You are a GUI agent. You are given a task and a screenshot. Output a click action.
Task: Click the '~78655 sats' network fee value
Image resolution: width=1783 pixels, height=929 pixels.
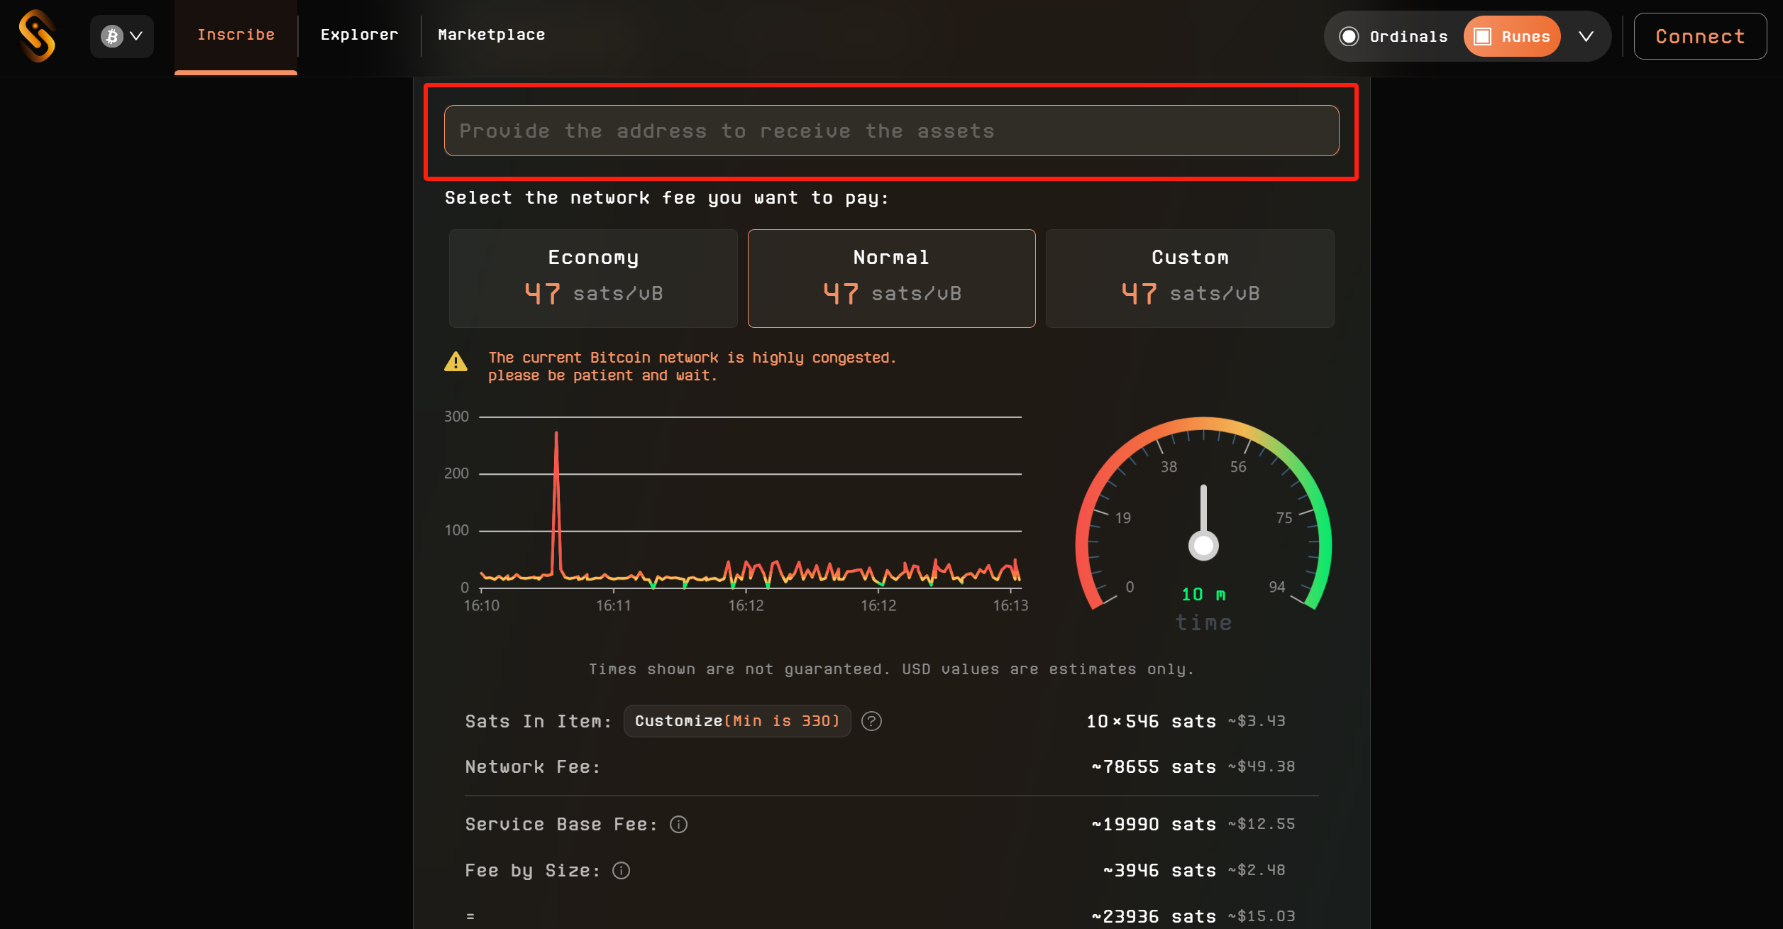point(1153,767)
